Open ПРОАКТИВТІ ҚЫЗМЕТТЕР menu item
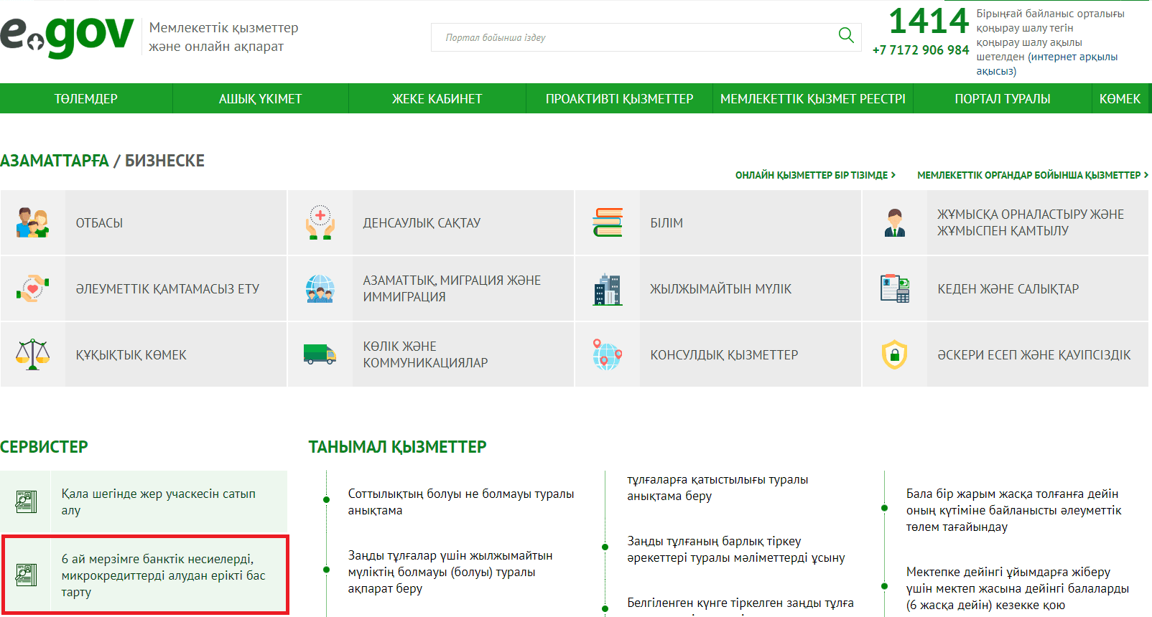This screenshot has height=617, width=1152. 620,99
